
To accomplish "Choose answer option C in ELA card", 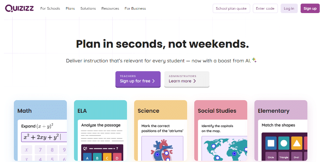I will point(107,157).
